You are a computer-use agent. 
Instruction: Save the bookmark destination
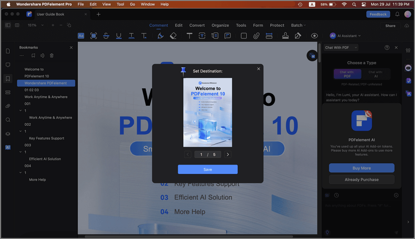[208, 170]
